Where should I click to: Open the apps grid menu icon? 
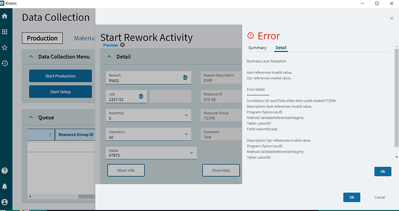5,32
